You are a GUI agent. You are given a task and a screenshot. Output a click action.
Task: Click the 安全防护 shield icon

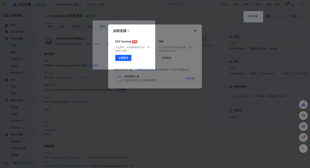pyautogui.click(x=204, y=39)
